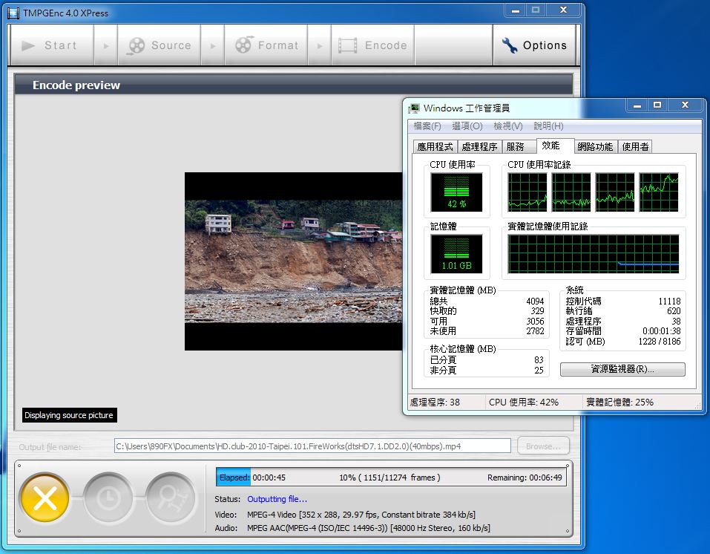Image resolution: width=710 pixels, height=554 pixels.
Task: Switch to the 網路功能 tab
Action: pyautogui.click(x=595, y=146)
